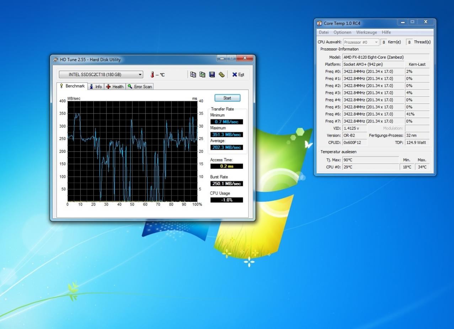Click the Freq #6 load value 41%
Image resolution: width=454 pixels, height=329 pixels.
pos(417,114)
